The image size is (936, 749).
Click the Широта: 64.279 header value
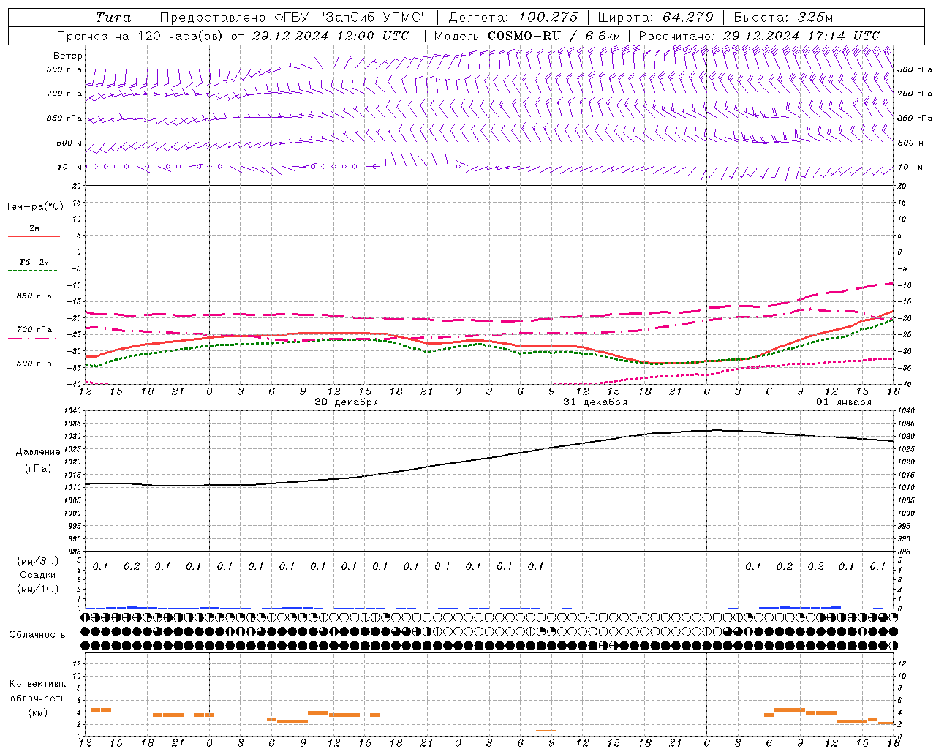[x=655, y=18]
